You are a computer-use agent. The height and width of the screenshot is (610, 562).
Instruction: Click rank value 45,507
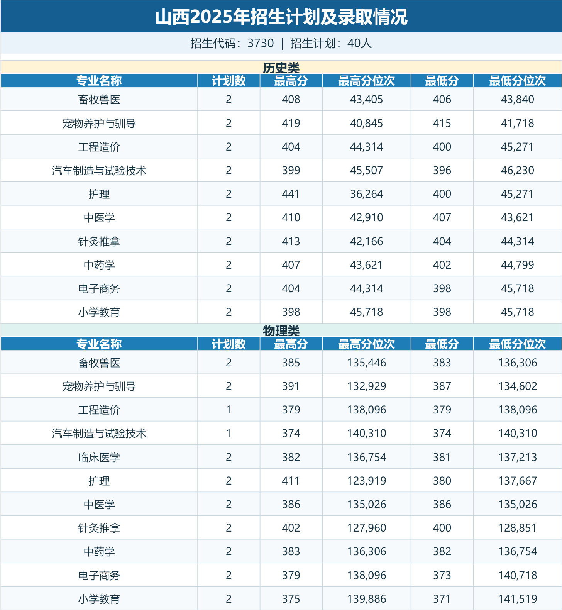click(x=366, y=170)
